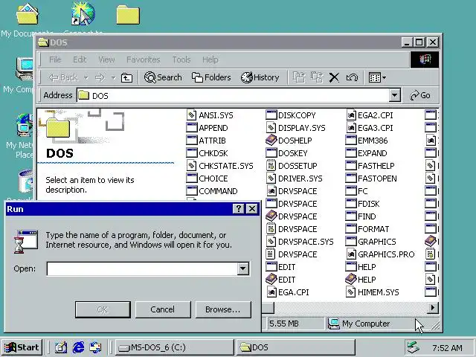476x357 pixels.
Task: Click the Browse... button
Action: coord(223,309)
